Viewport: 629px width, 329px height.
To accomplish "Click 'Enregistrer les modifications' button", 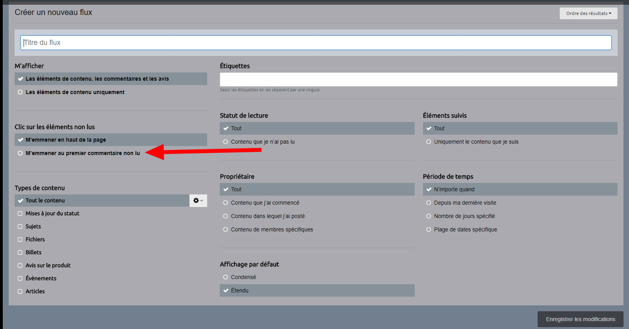I will pyautogui.click(x=581, y=319).
